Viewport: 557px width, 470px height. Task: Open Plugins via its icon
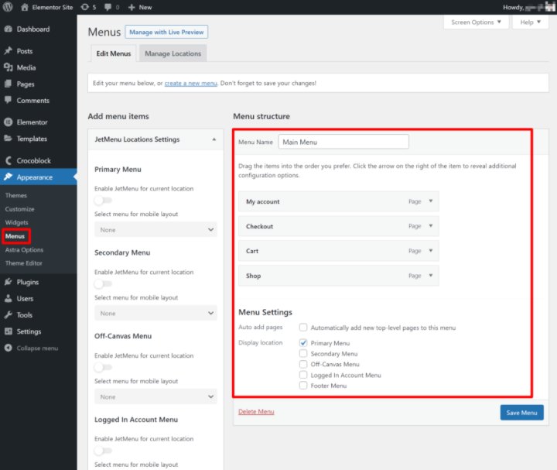tap(9, 283)
